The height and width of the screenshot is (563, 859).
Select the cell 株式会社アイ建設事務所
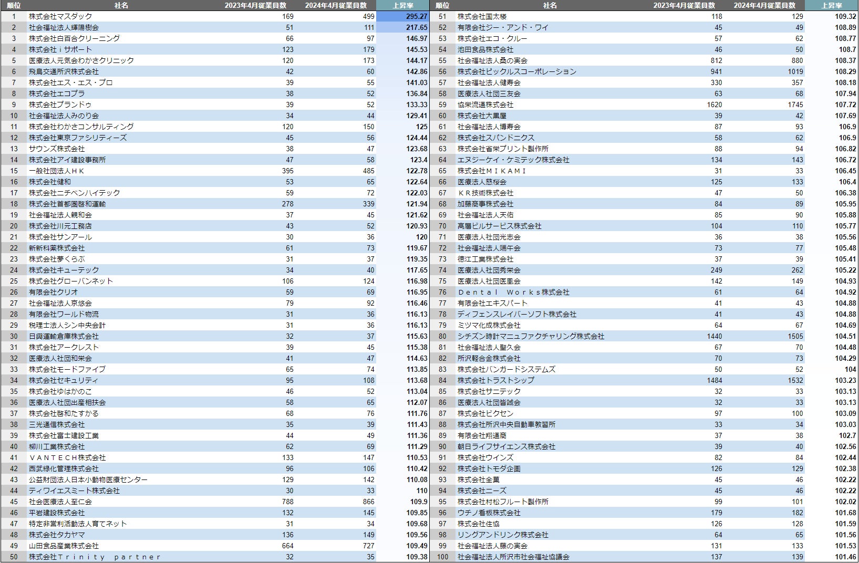(67, 160)
